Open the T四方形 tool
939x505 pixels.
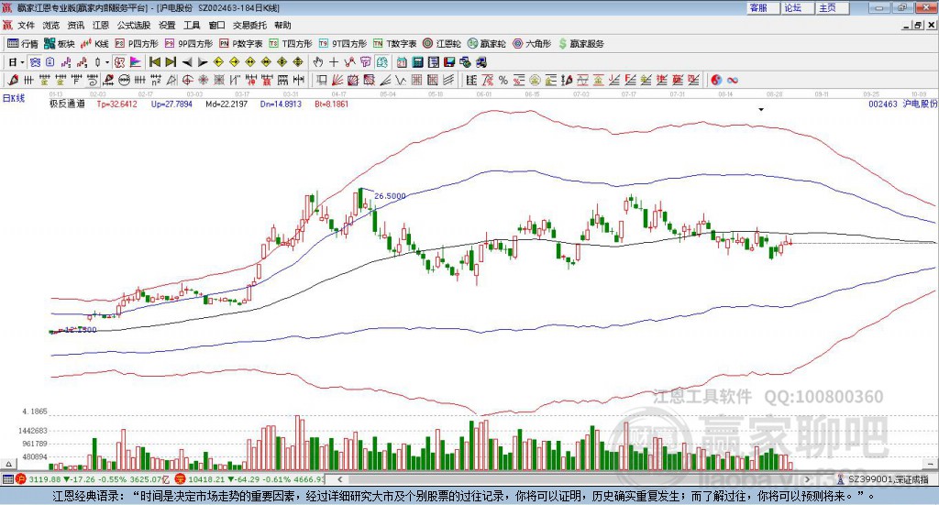tap(291, 44)
